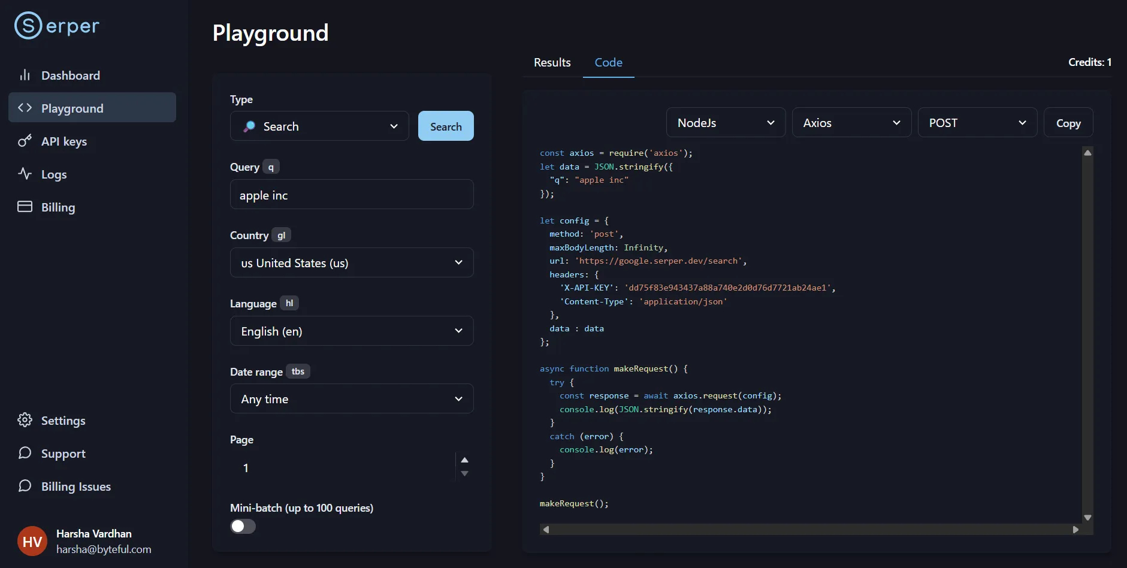Viewport: 1127px width, 568px height.
Task: Open Playground in the sidebar
Action: [x=92, y=107]
